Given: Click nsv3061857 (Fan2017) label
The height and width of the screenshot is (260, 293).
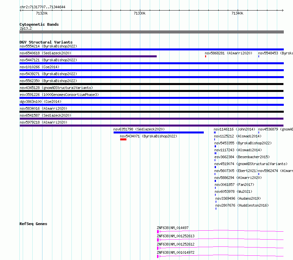Looking at the screenshot, I should pos(234,185).
